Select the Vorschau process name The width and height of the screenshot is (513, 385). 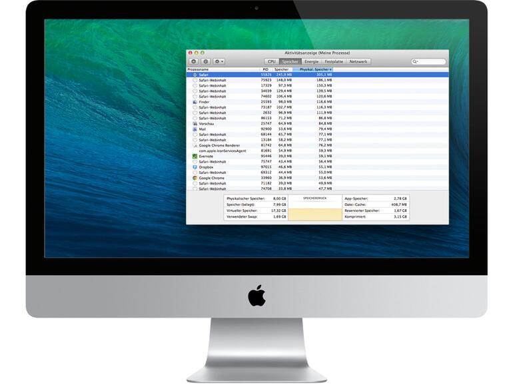point(207,124)
